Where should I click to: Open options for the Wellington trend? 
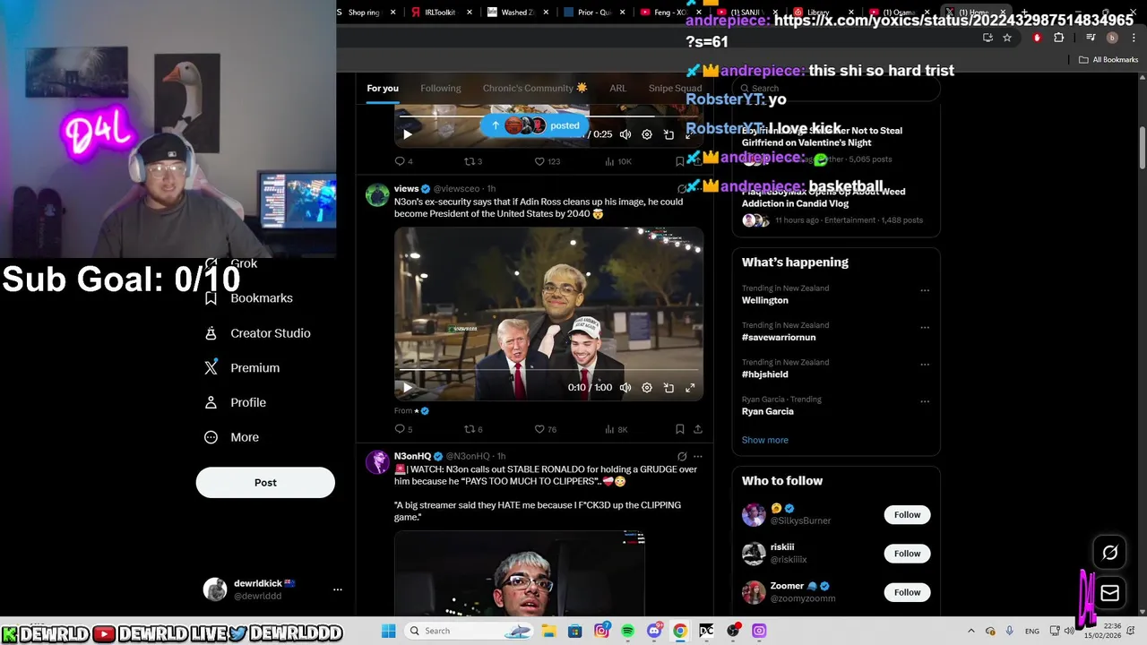coord(925,290)
